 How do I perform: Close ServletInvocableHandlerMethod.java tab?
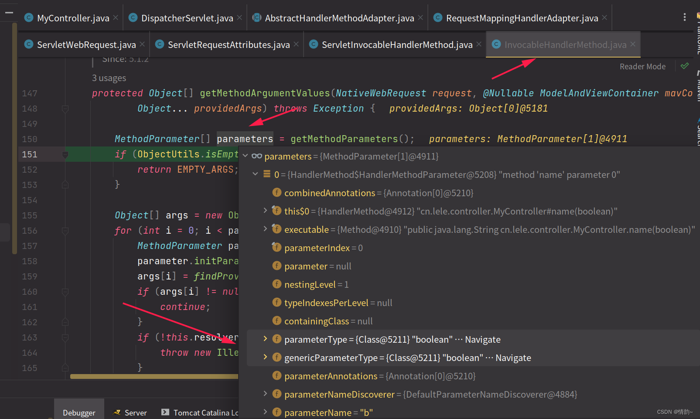point(479,44)
